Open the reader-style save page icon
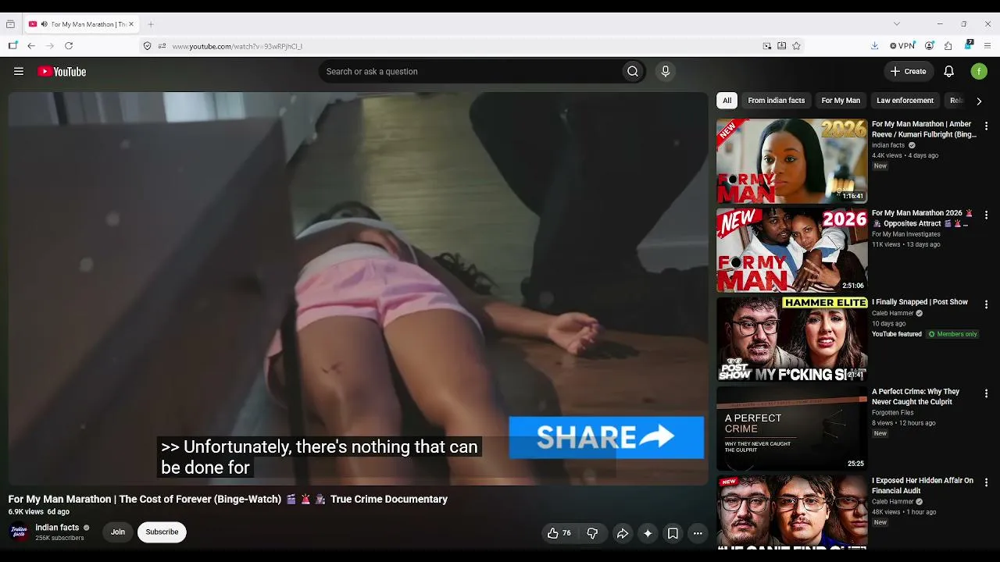The image size is (1000, 562). click(x=781, y=46)
